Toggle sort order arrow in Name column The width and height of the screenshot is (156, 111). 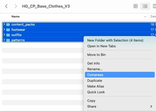145,17
